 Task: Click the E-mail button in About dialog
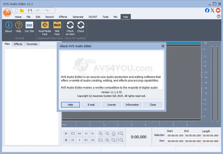(x=91, y=105)
